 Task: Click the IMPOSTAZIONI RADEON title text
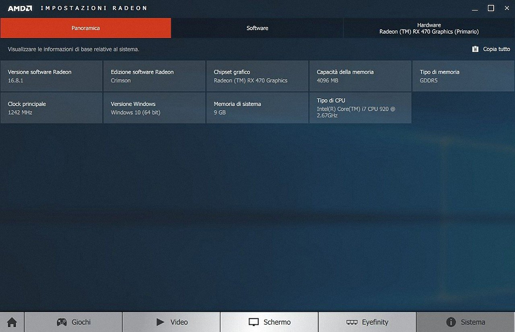(94, 8)
